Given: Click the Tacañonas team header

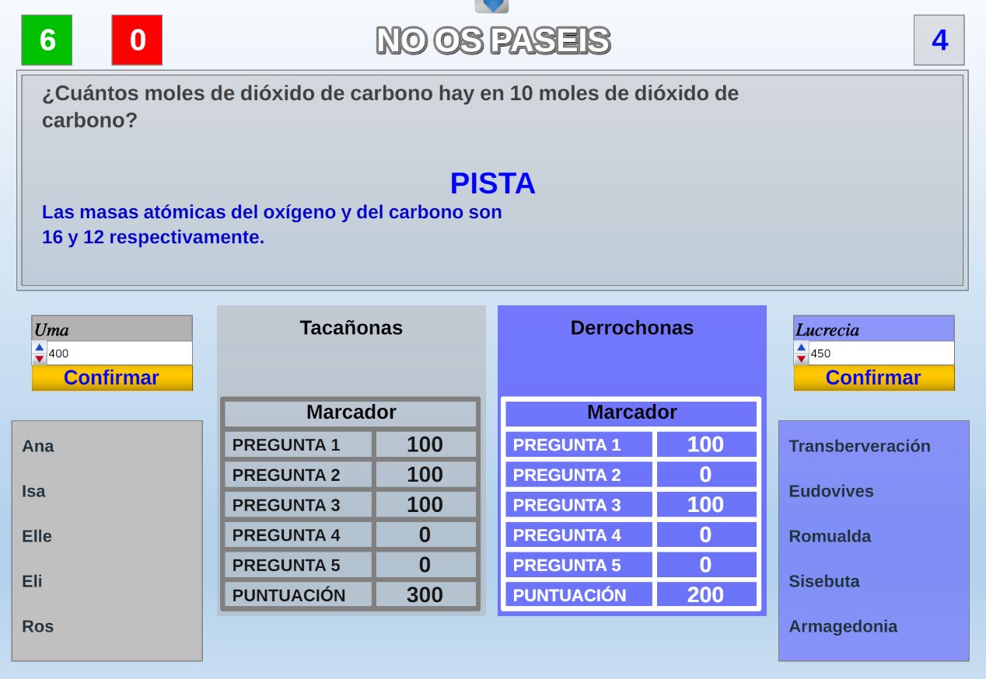Looking at the screenshot, I should 351,328.
